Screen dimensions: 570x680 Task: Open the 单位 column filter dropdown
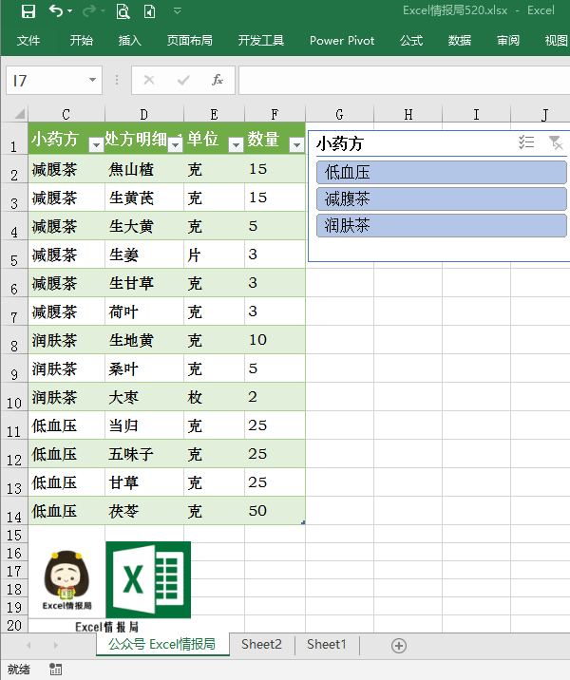click(236, 144)
